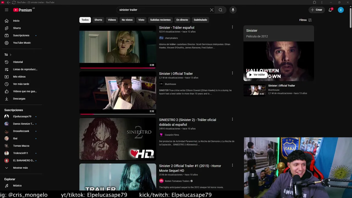352x198 pixels.
Task: Select the Subtitulado chip
Action: click(200, 20)
